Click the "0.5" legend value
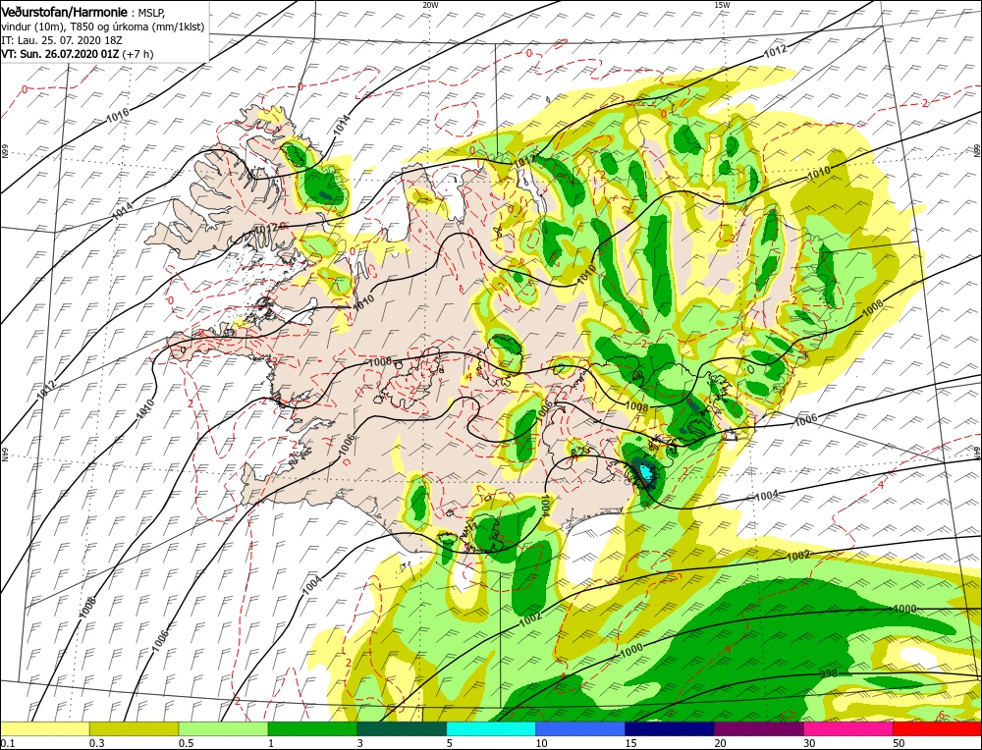Viewport: 982px width, 750px height. coord(185,743)
